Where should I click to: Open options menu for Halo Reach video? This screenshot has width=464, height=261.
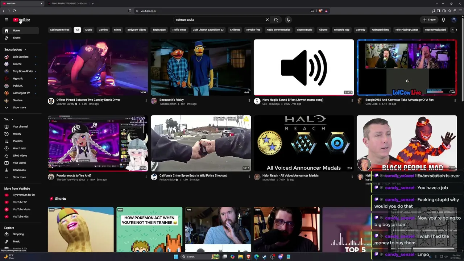pos(352,176)
